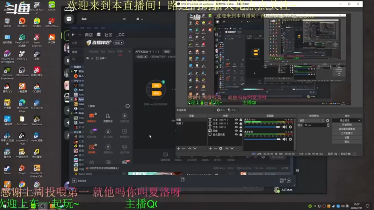Open microphone channel gear settings in OBS mixer
This screenshot has width=374, height=210.
(290, 127)
